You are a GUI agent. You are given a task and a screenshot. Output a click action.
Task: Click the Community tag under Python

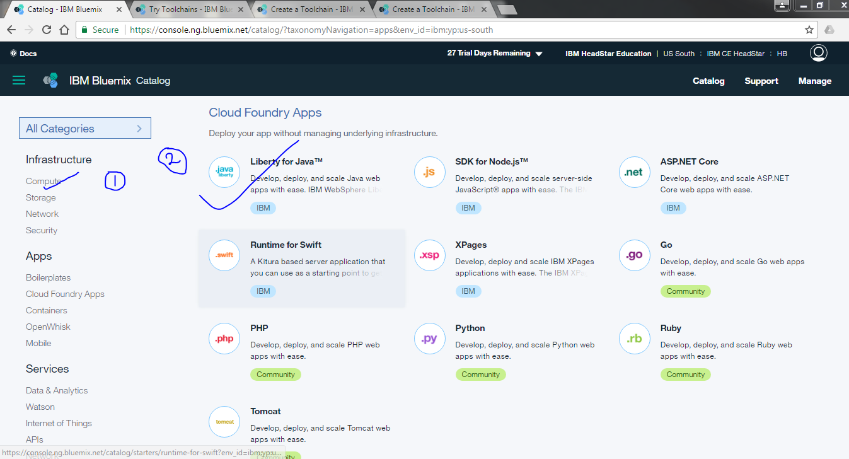[480, 374]
